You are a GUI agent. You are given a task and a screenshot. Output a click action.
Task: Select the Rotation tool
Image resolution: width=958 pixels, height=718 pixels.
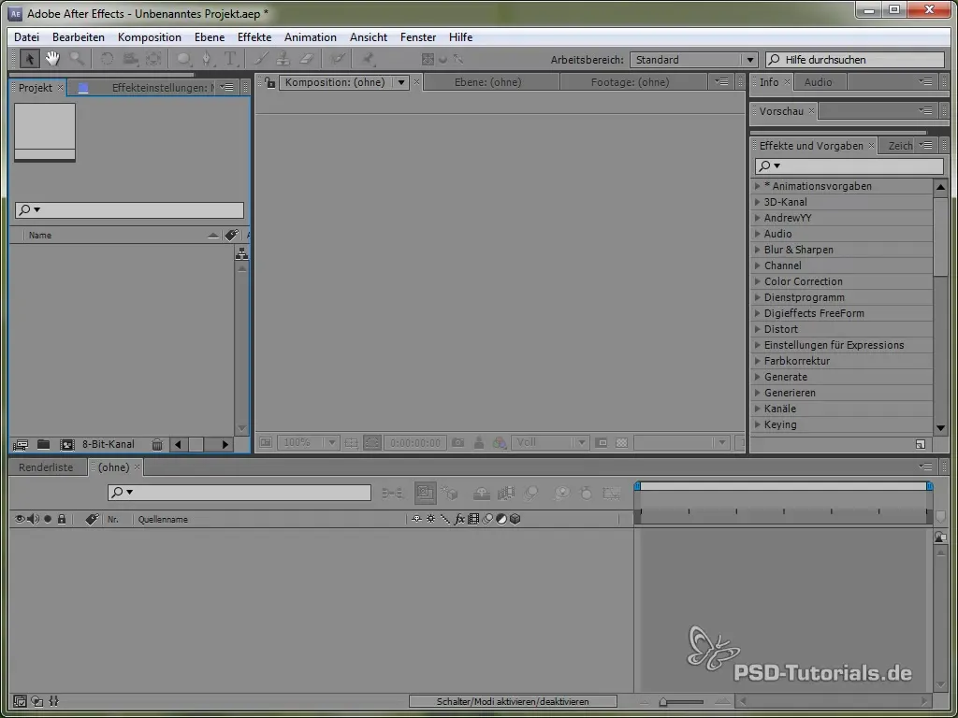pyautogui.click(x=107, y=59)
